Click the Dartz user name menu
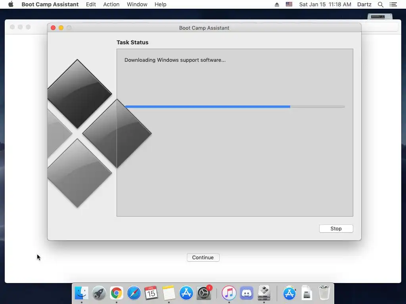406x304 pixels. point(364,4)
